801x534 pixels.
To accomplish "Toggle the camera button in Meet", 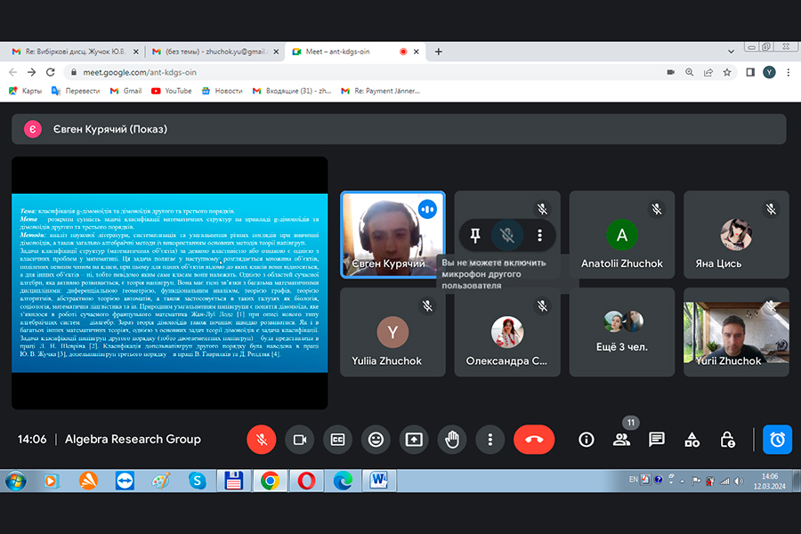I will point(299,440).
